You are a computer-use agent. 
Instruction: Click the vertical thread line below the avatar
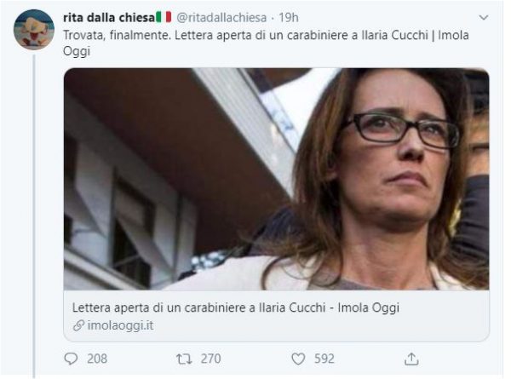point(33,213)
